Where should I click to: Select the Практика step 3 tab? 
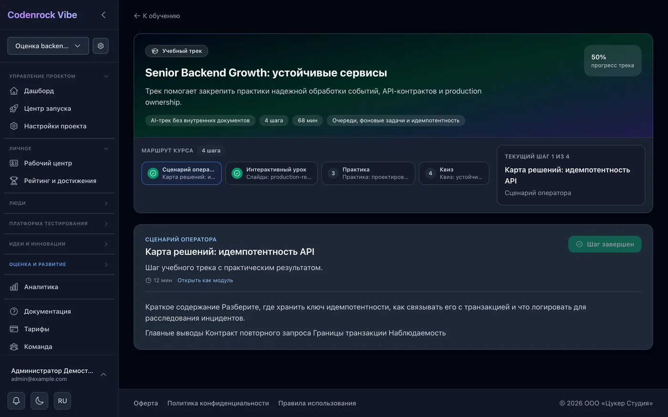click(368, 173)
